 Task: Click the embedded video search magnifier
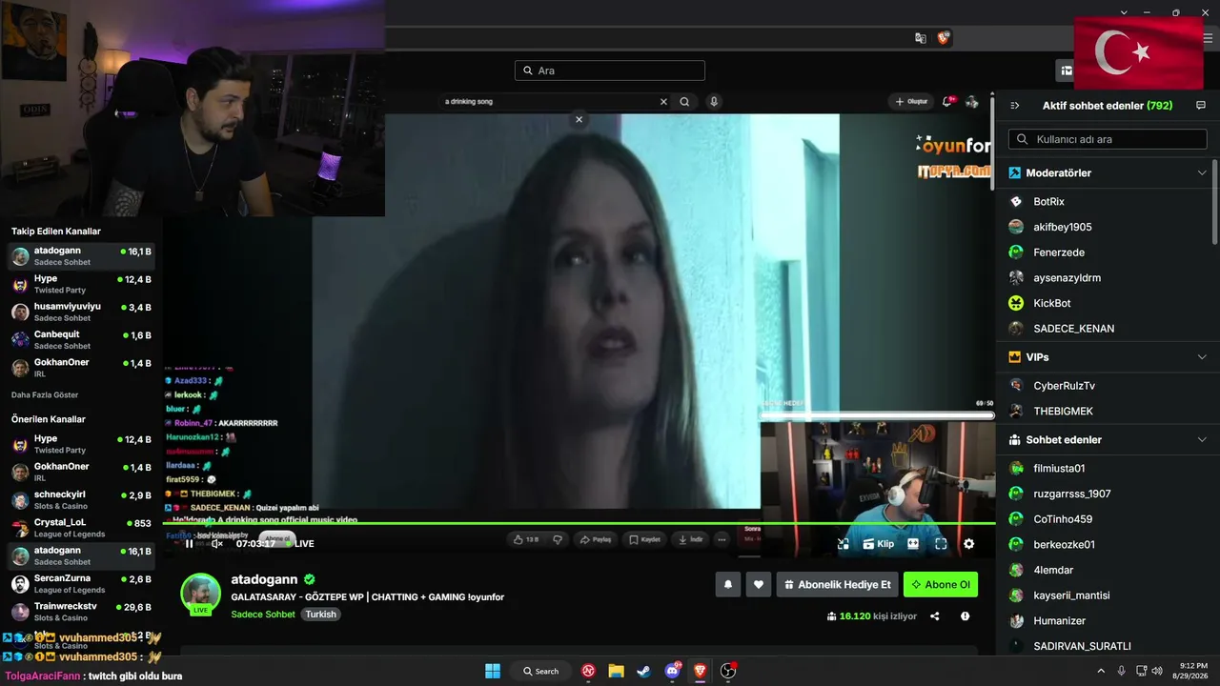[x=684, y=102]
